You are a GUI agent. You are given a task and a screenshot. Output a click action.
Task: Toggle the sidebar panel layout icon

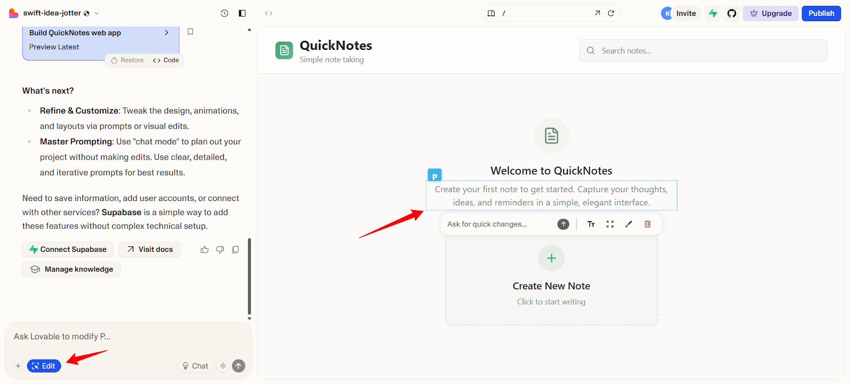tap(242, 13)
